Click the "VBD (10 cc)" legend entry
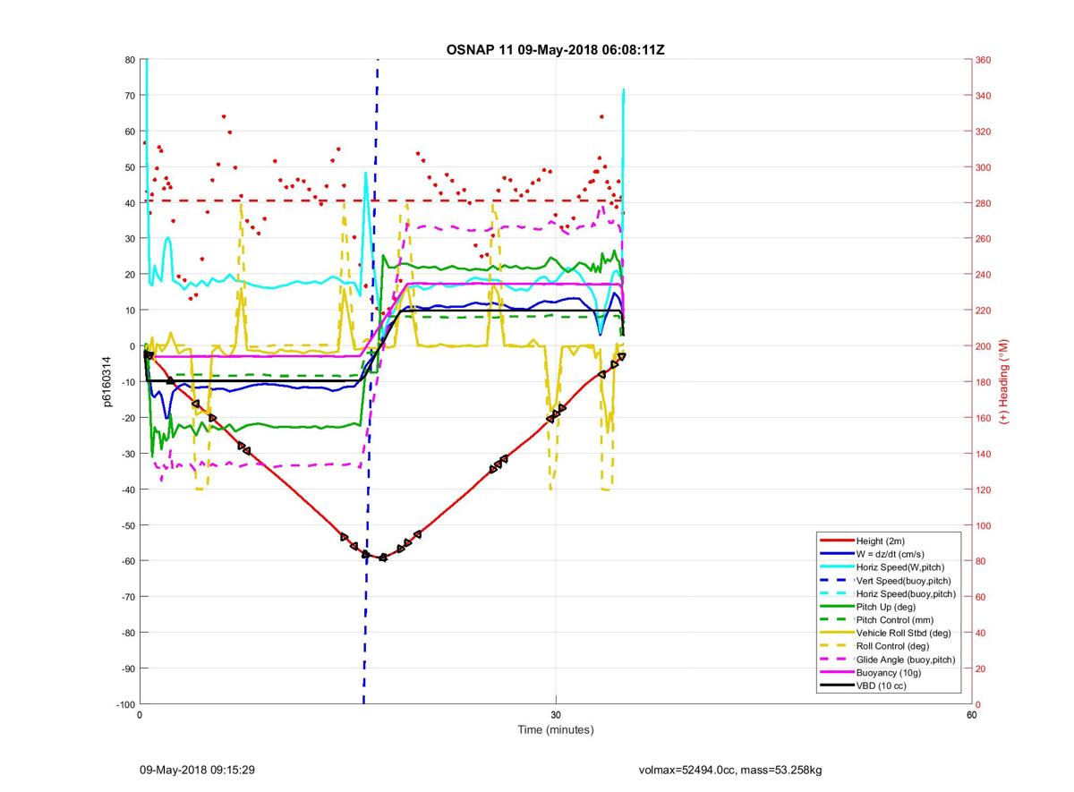The height and width of the screenshot is (792, 1074). [882, 686]
